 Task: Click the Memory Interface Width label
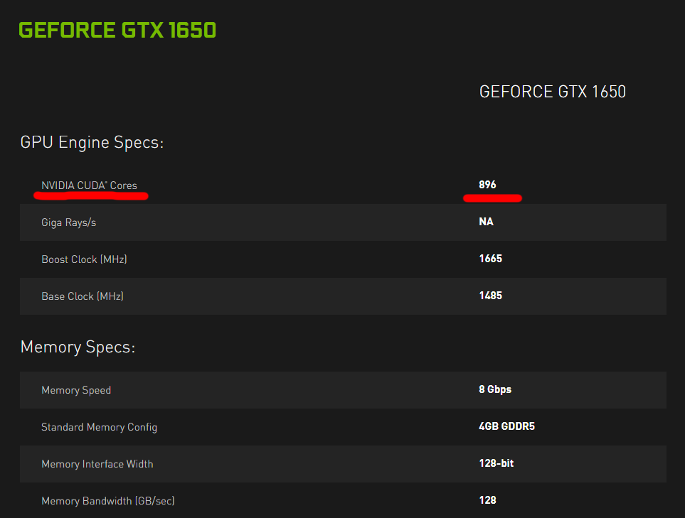coord(97,464)
